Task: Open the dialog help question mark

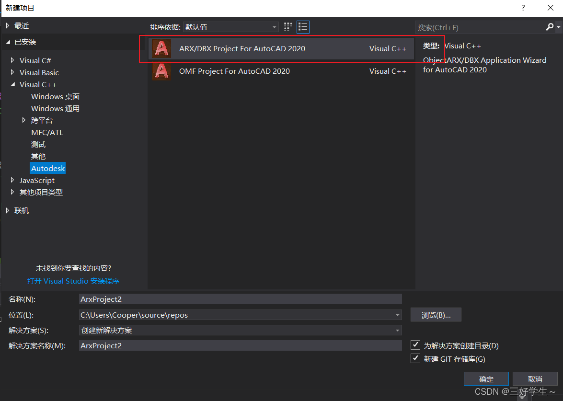Action: click(523, 8)
